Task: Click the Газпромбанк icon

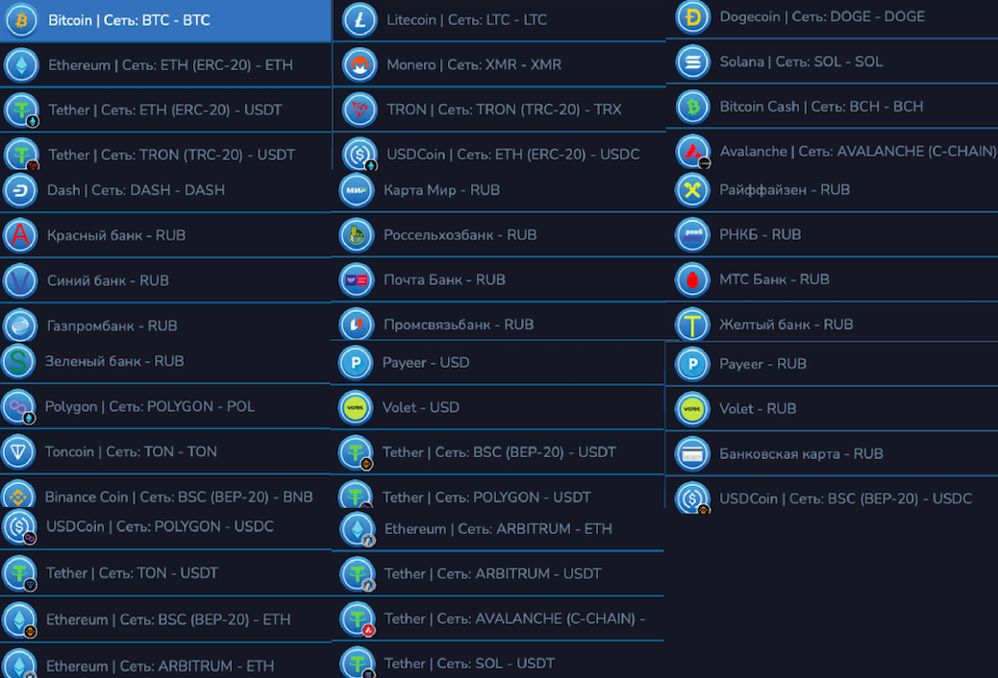Action: click(x=20, y=326)
